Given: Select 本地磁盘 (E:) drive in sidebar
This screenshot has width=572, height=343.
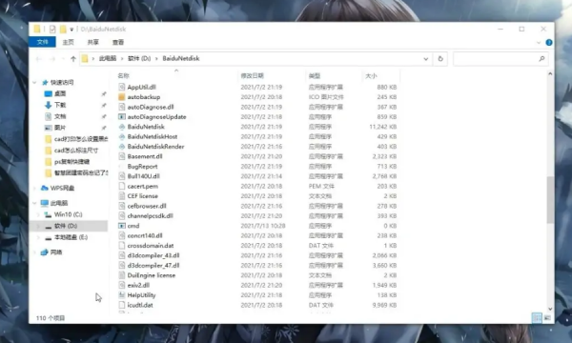Looking at the screenshot, I should 71,237.
